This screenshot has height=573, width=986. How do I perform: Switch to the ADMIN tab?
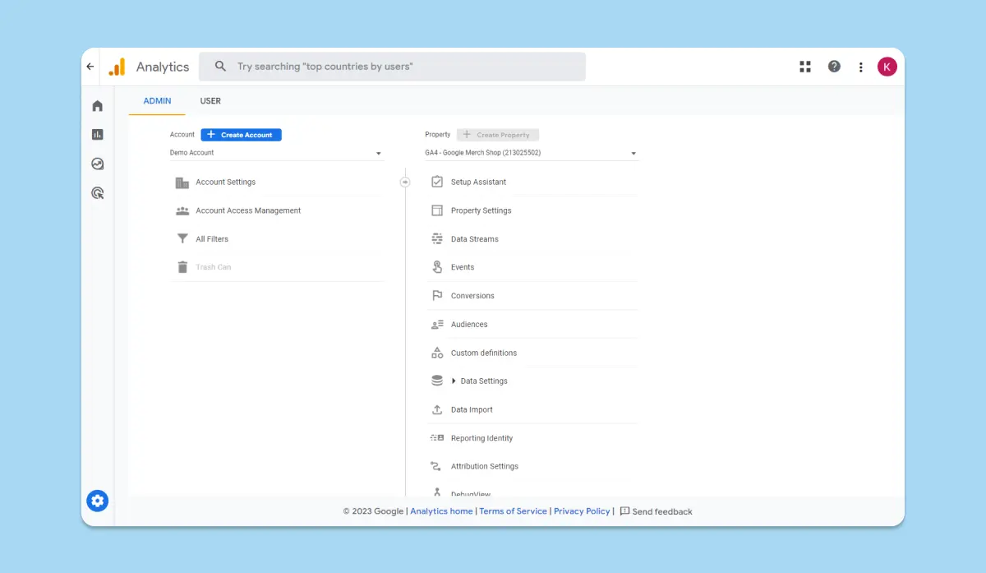157,101
